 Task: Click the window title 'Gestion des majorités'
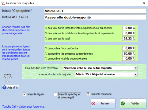pos(20,3)
